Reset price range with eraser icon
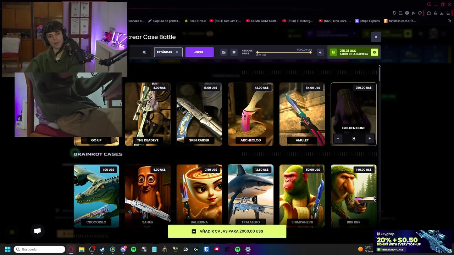The width and height of the screenshot is (454, 255). tap(320, 52)
